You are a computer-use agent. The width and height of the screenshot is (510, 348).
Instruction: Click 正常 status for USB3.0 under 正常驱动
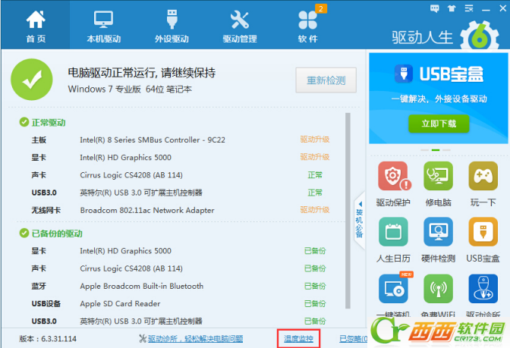[315, 193]
